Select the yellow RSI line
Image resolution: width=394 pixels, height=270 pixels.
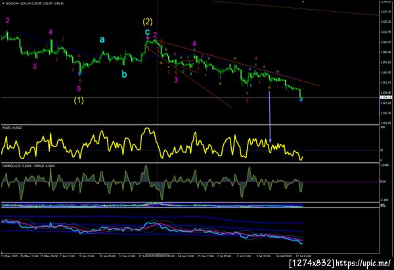point(152,145)
